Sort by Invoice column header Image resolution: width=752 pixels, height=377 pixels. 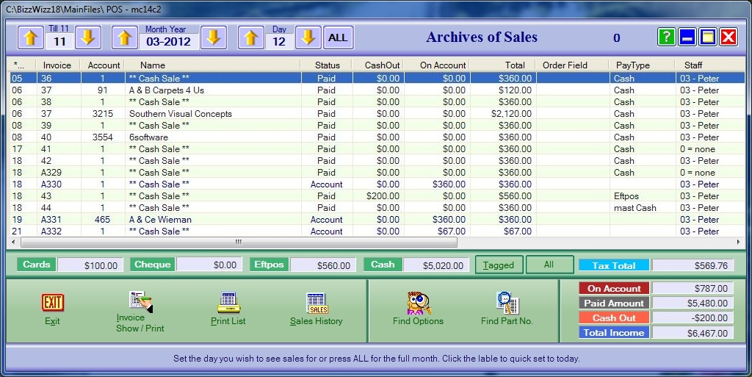[57, 65]
